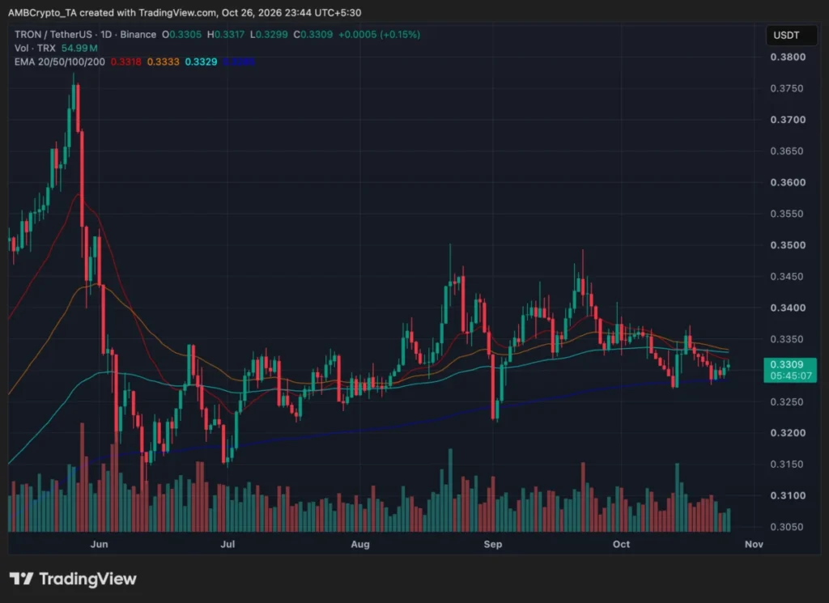Click the 0.3800 price scale label

coord(788,57)
